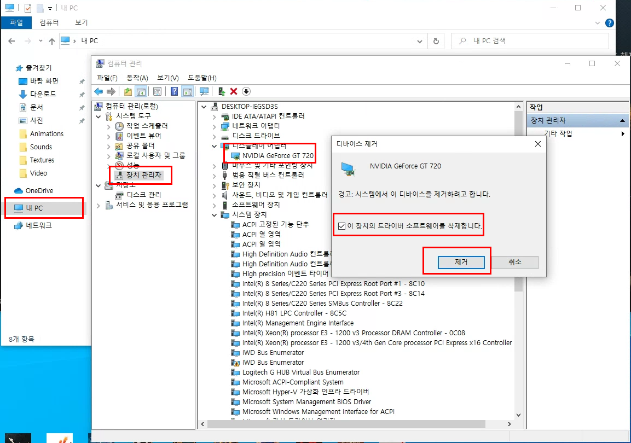Click 내 PC in the Explorer sidebar
Viewport: 631px width, 443px height.
click(x=34, y=208)
